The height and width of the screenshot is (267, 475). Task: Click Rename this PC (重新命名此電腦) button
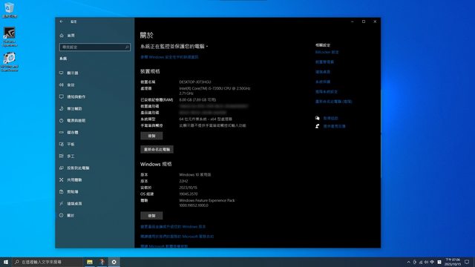pos(157,149)
